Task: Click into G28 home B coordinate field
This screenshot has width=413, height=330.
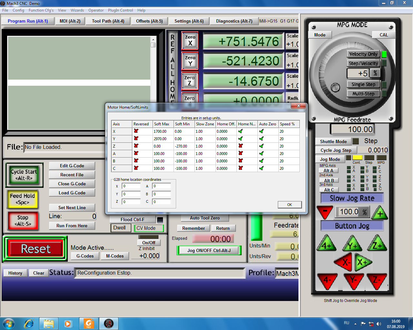Action: coord(161,194)
